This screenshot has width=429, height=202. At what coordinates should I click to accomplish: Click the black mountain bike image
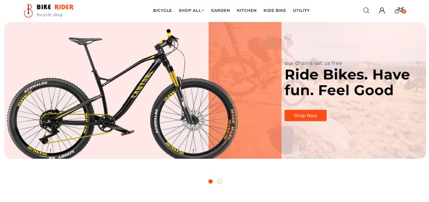pyautogui.click(x=122, y=94)
